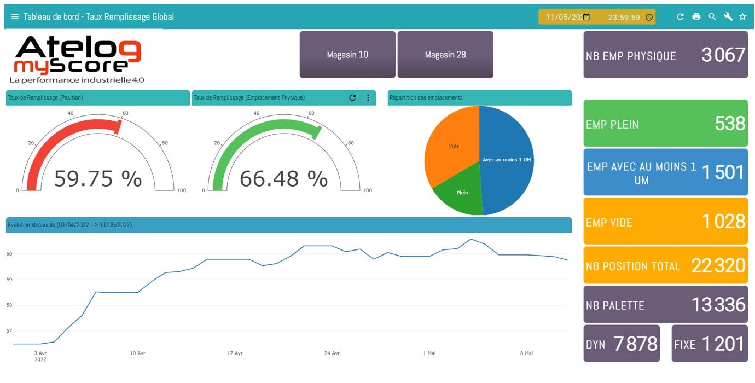
Task: Toggle the Magasin 10 filter
Action: click(347, 54)
